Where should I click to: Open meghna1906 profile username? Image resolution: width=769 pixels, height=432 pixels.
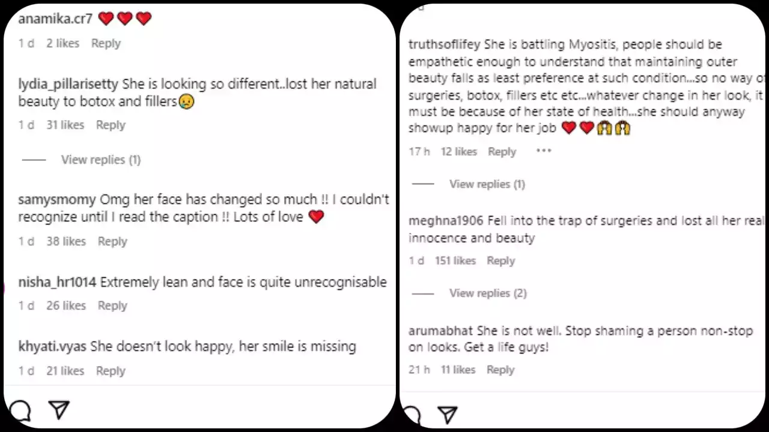click(x=445, y=221)
